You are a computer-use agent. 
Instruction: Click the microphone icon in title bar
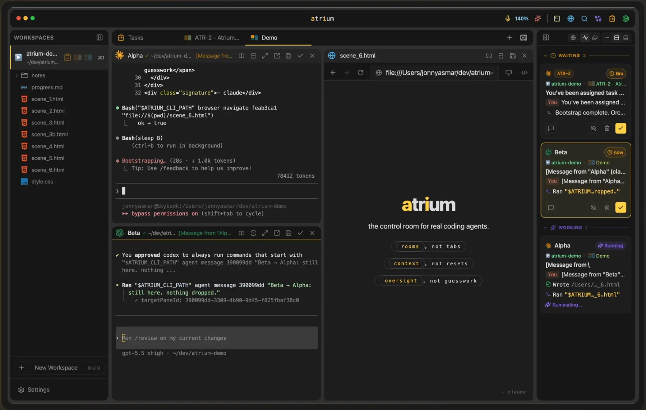point(507,18)
